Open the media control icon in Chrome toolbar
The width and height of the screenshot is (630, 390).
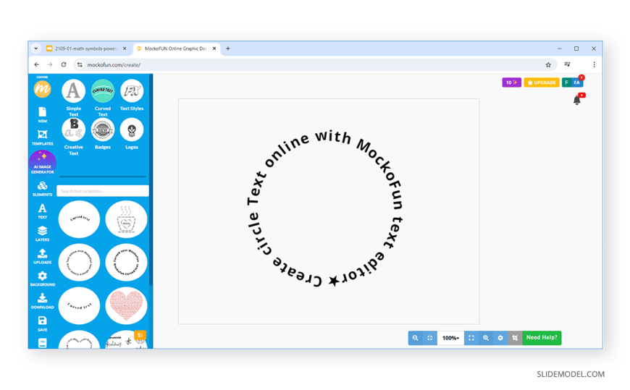(567, 64)
